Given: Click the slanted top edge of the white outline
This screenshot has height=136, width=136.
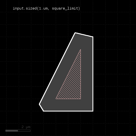Looking at the screenshot, I should 84,35.
